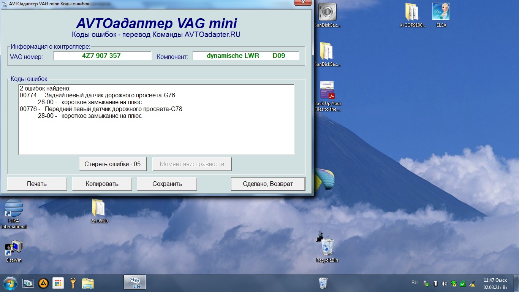
Task: Click the Копировать button
Action: point(102,184)
